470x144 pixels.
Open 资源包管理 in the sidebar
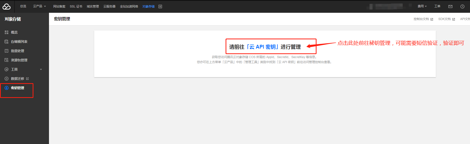(19, 60)
